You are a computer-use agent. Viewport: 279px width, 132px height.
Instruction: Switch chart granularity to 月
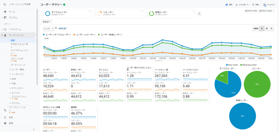271,28
